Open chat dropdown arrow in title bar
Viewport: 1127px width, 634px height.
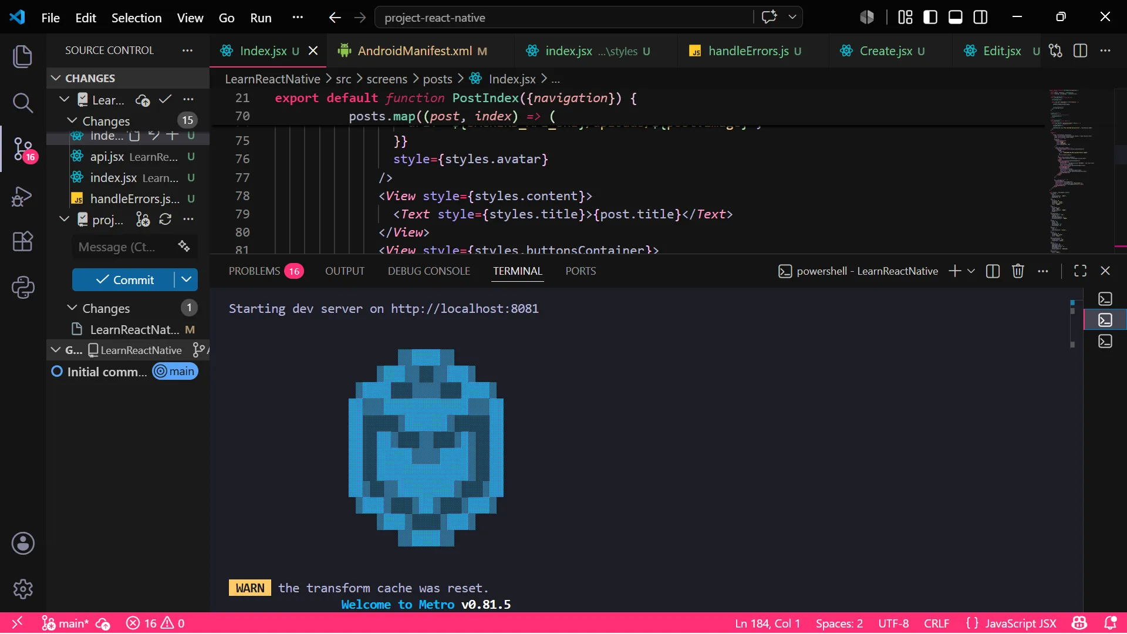point(792,17)
